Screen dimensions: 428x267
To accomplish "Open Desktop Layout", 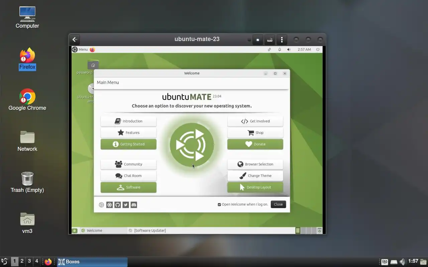I will (255, 187).
